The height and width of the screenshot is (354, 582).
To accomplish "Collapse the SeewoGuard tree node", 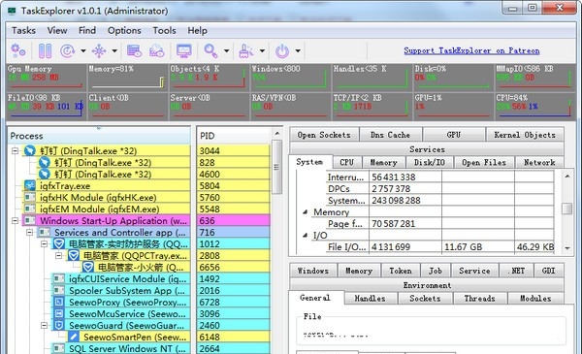I will point(45,326).
